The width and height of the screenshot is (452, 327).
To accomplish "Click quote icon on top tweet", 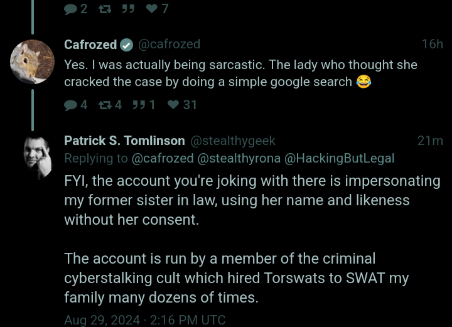I will (128, 9).
